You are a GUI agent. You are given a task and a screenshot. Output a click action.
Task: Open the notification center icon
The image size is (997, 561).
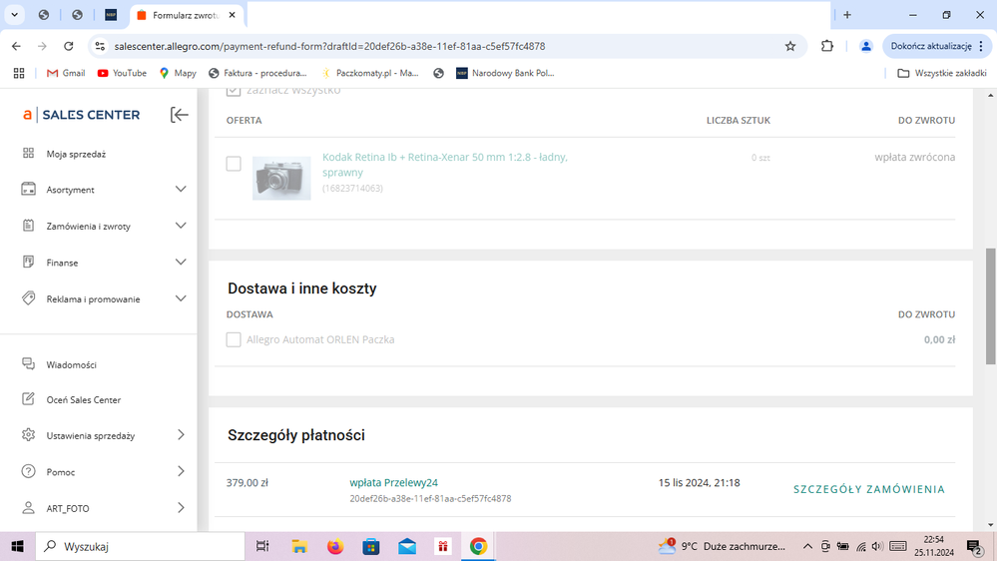click(x=974, y=546)
